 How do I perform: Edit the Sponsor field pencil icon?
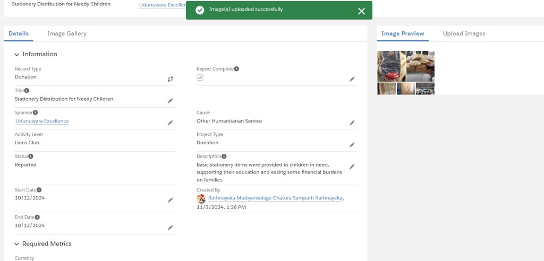(x=170, y=123)
